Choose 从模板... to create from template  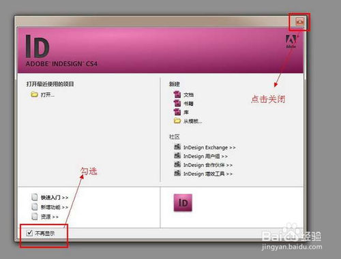(x=193, y=121)
